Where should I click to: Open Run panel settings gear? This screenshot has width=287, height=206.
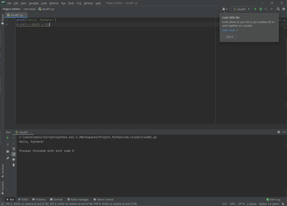click(x=279, y=132)
